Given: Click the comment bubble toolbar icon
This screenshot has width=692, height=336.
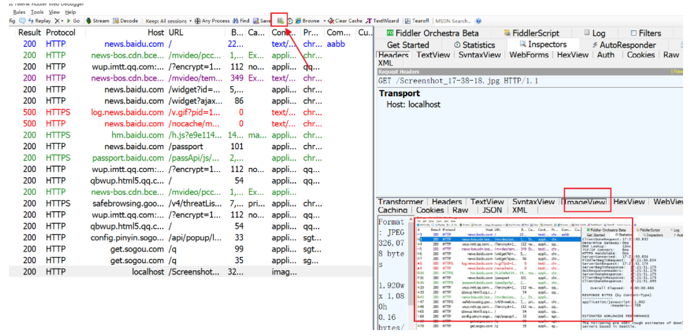Looking at the screenshot, I should tap(21, 21).
